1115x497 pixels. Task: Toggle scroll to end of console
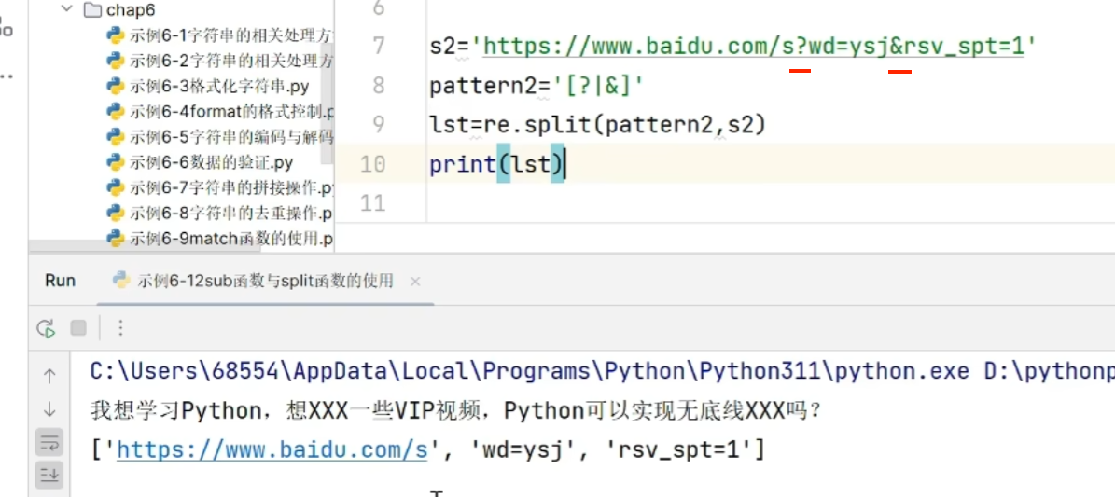tap(49, 475)
